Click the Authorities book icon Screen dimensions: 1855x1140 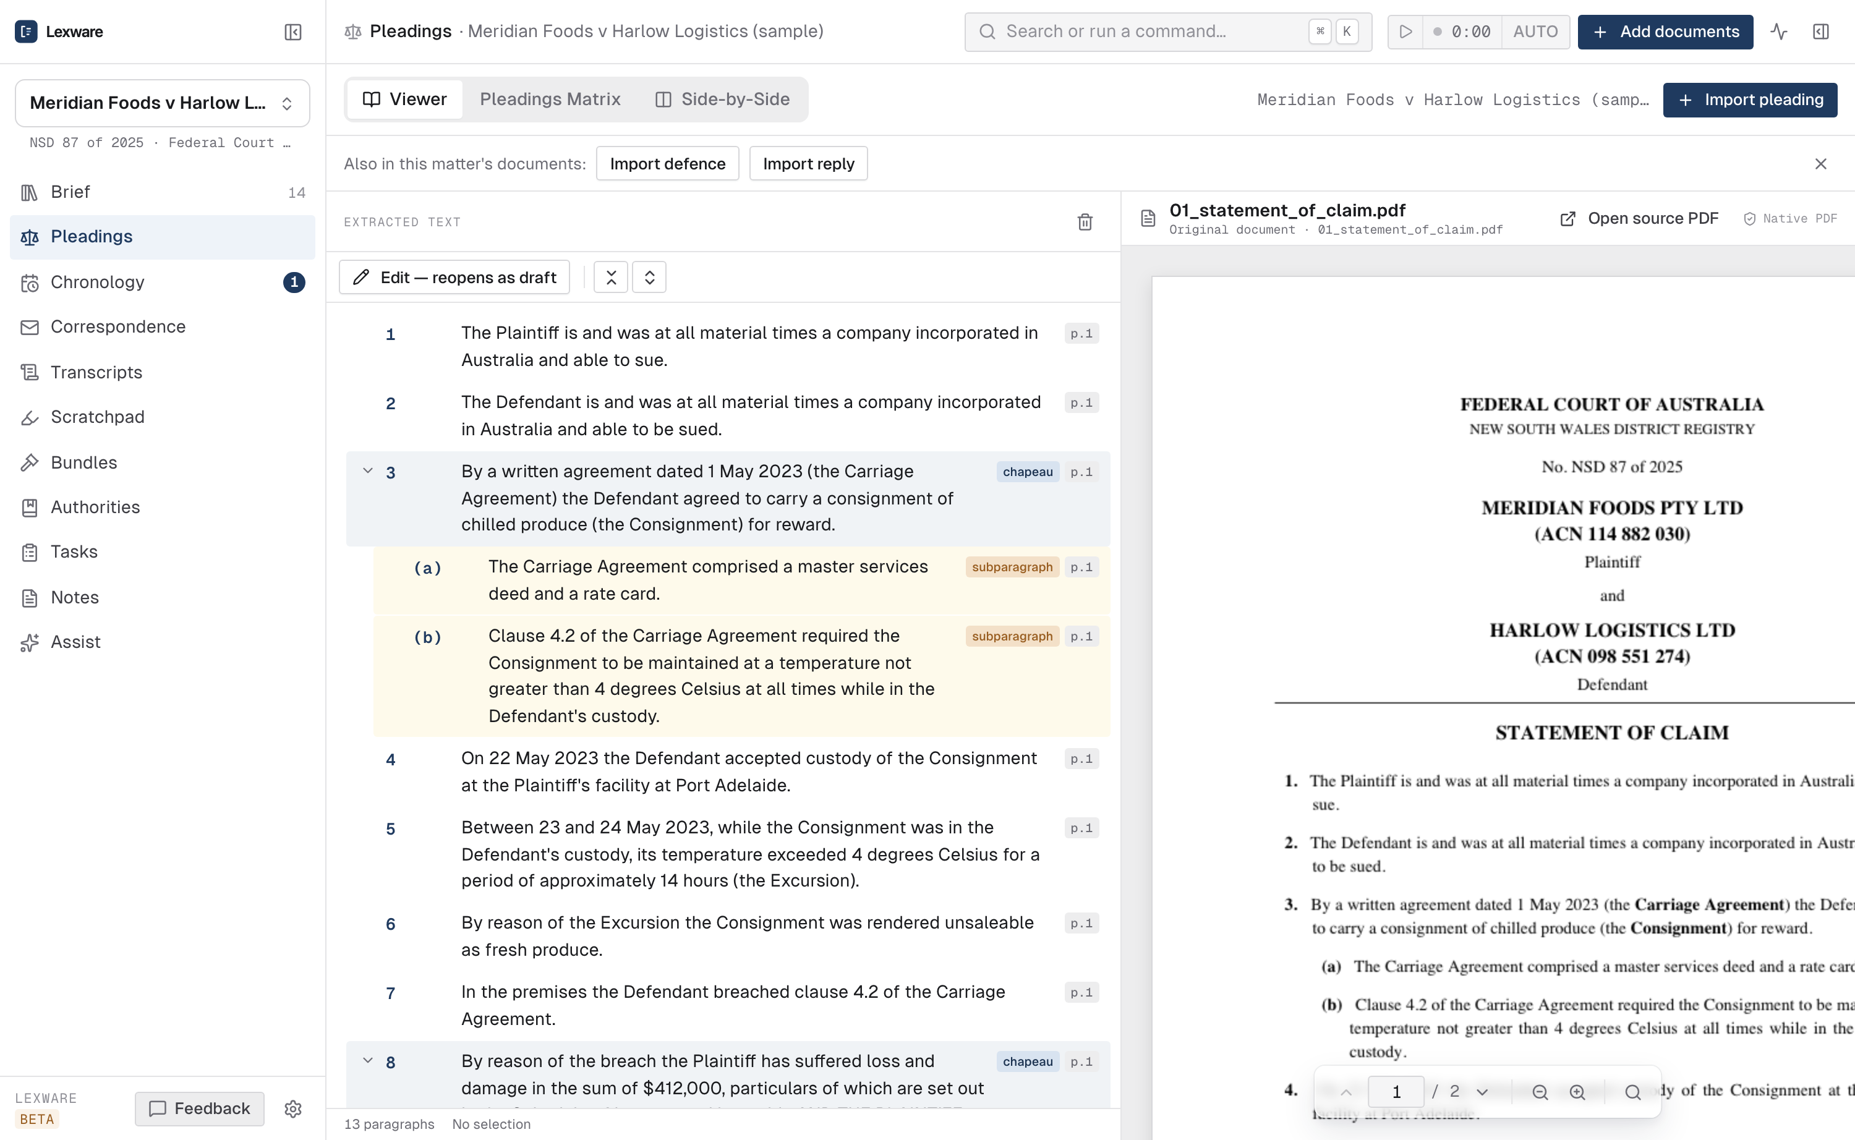(x=30, y=508)
